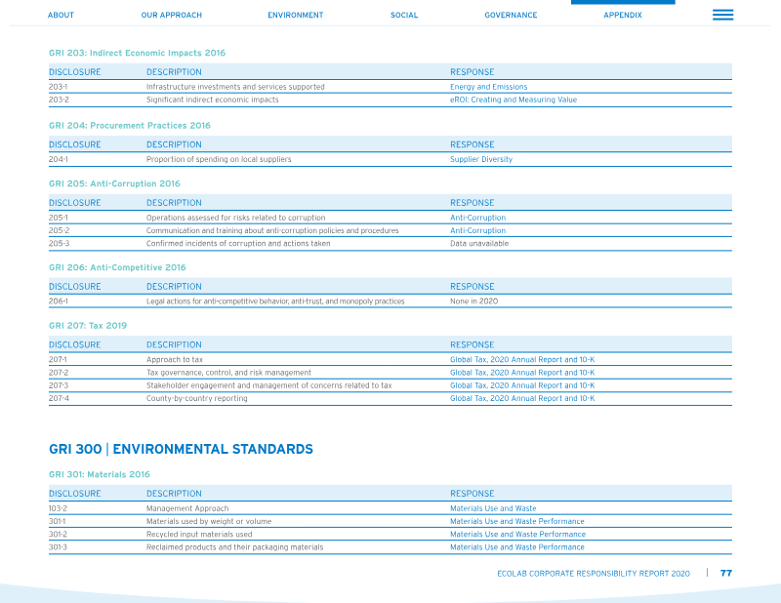
Task: Open the Energy and Emissions link
Action: [489, 87]
